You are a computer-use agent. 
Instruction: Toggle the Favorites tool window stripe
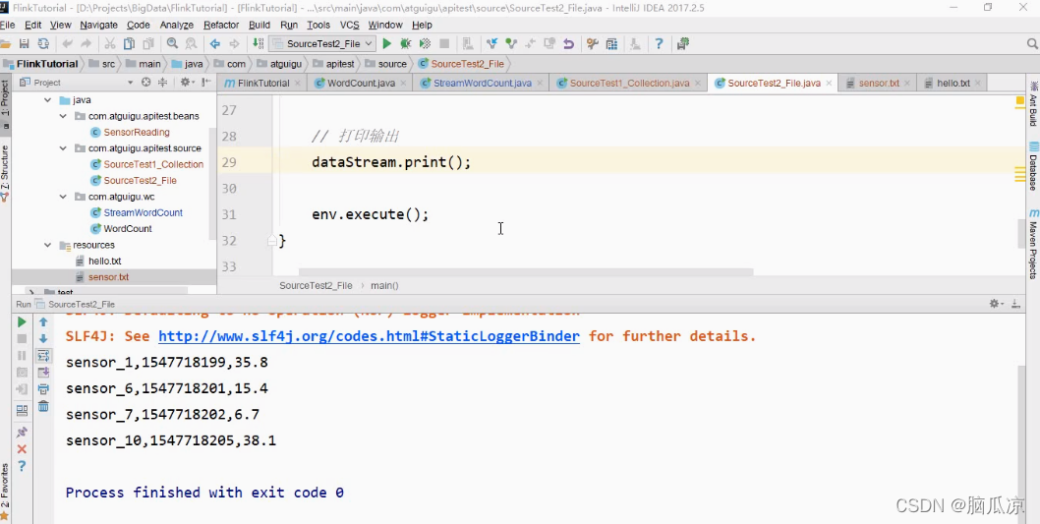(5, 493)
